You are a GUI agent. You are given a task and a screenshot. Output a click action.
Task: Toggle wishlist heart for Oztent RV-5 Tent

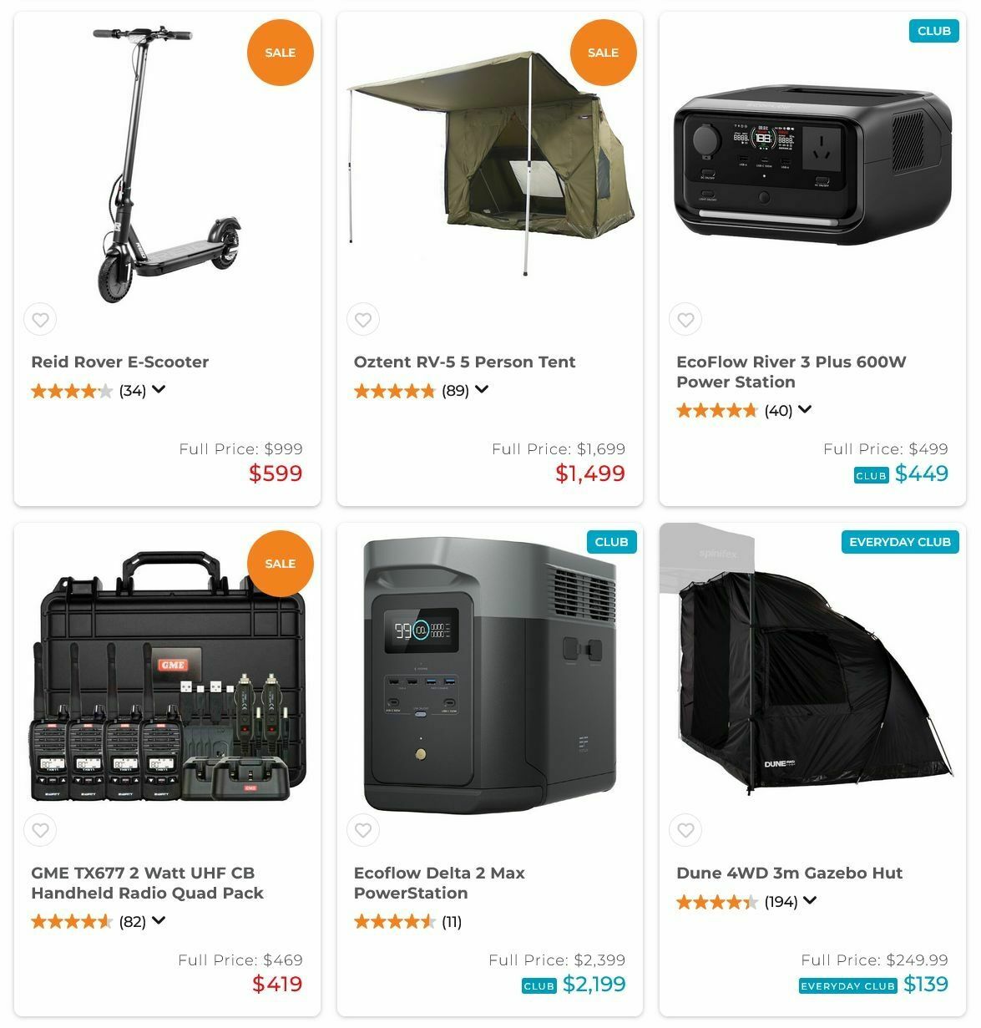coord(363,320)
